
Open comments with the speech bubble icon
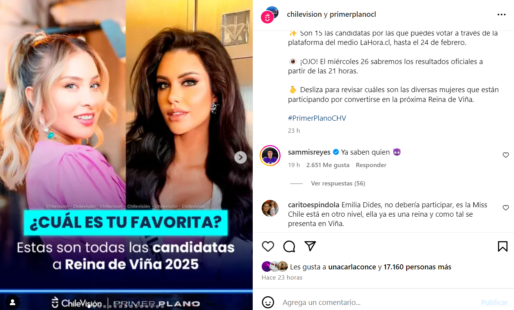pyautogui.click(x=289, y=246)
